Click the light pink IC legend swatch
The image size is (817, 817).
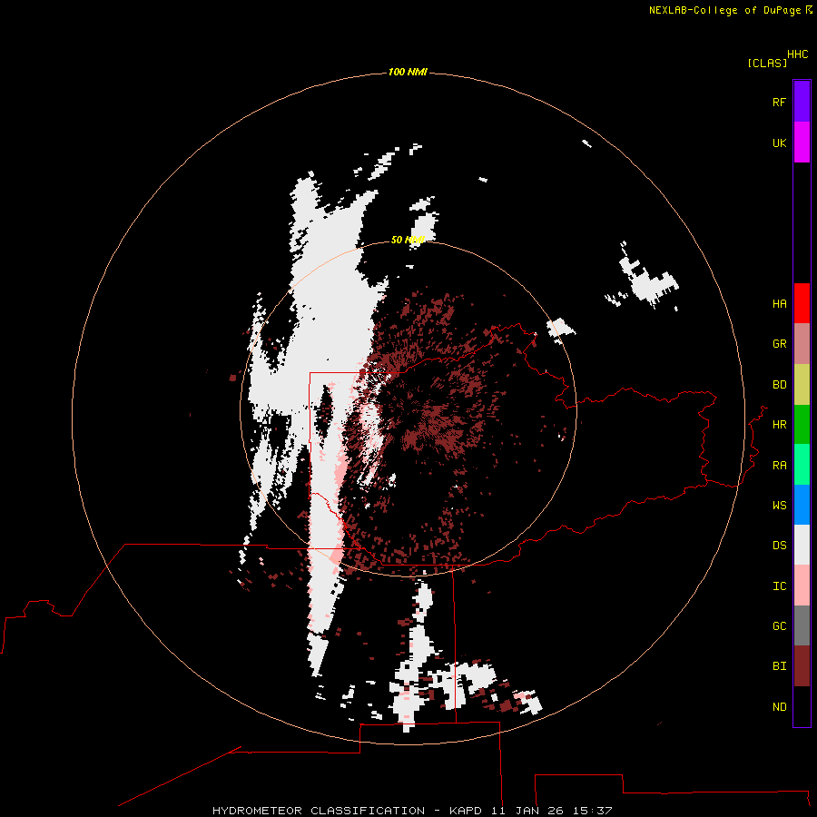[802, 586]
